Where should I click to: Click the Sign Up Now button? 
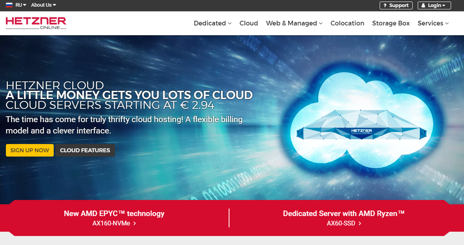tap(29, 150)
